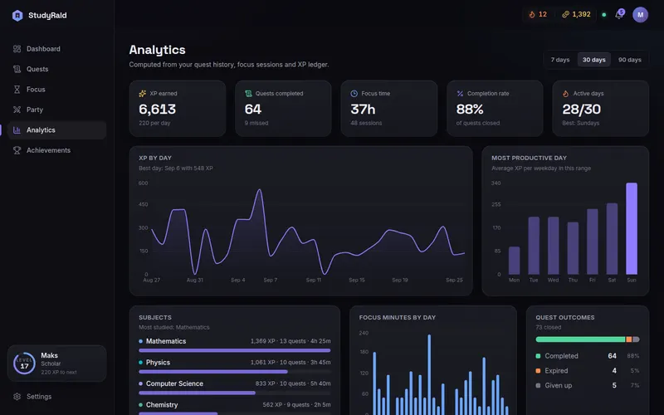Click the Sat bar in productive day chart

(612, 239)
